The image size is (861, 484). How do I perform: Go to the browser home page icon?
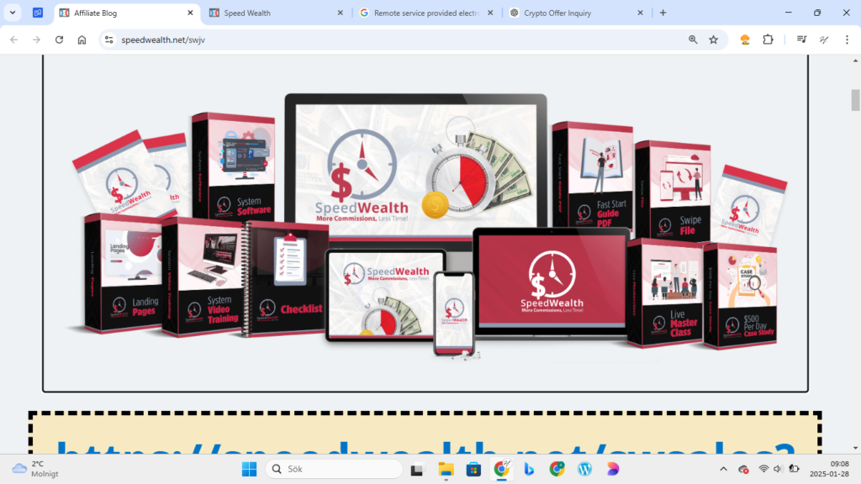tap(82, 39)
